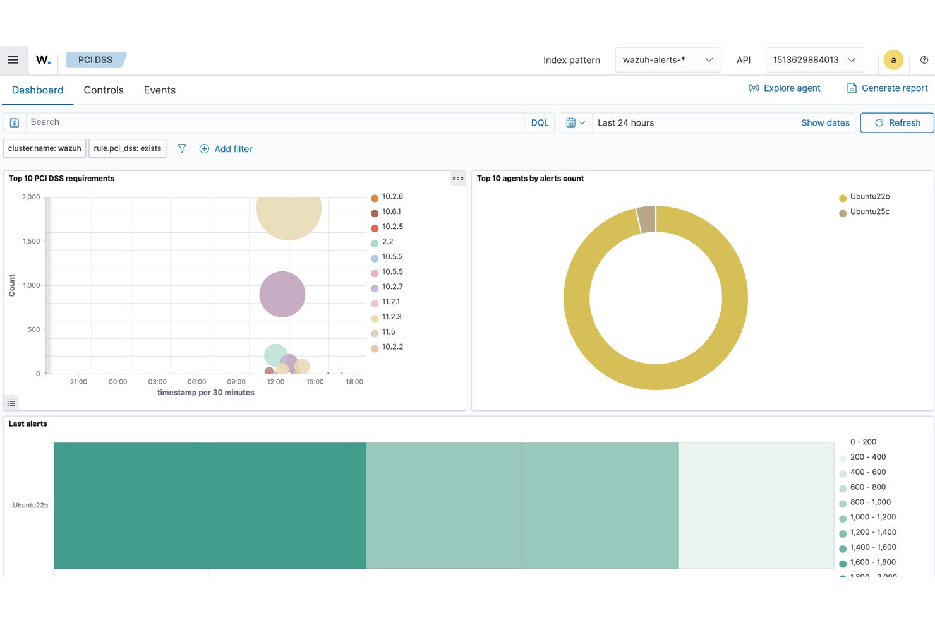Click the Wazuh logo
This screenshot has height=623, width=935.
click(x=43, y=60)
